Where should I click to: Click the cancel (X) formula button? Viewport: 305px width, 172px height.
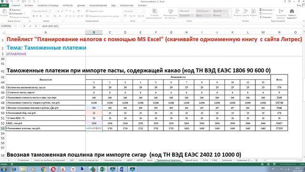pyautogui.click(x=24, y=26)
